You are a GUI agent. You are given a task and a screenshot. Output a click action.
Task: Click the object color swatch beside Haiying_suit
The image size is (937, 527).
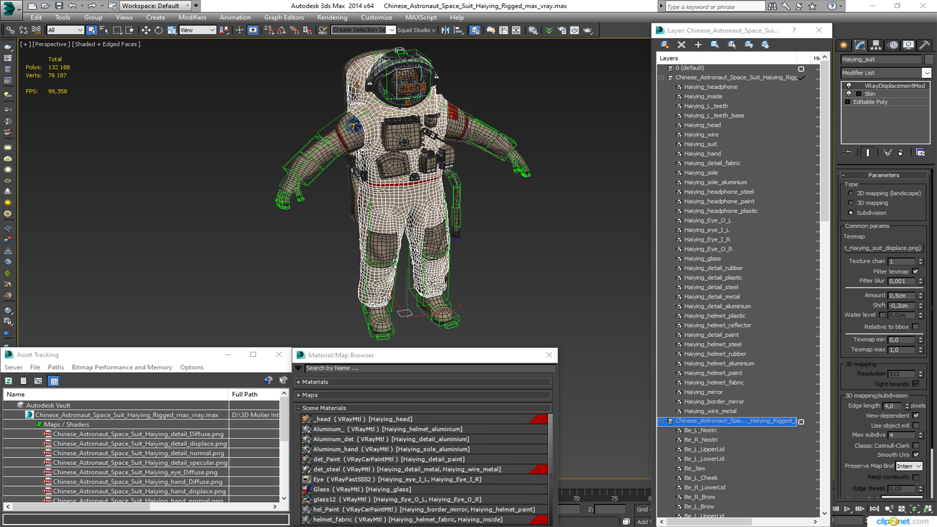tap(929, 60)
